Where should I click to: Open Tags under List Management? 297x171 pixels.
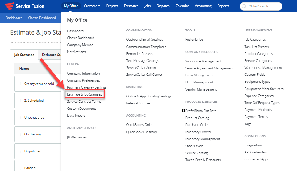pyautogui.click(x=248, y=124)
